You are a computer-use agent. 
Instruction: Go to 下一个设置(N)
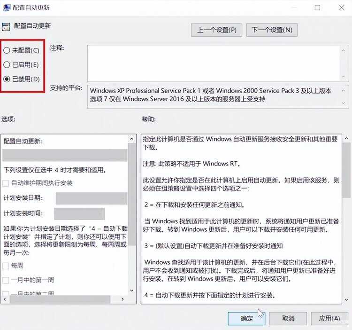coord(272,30)
